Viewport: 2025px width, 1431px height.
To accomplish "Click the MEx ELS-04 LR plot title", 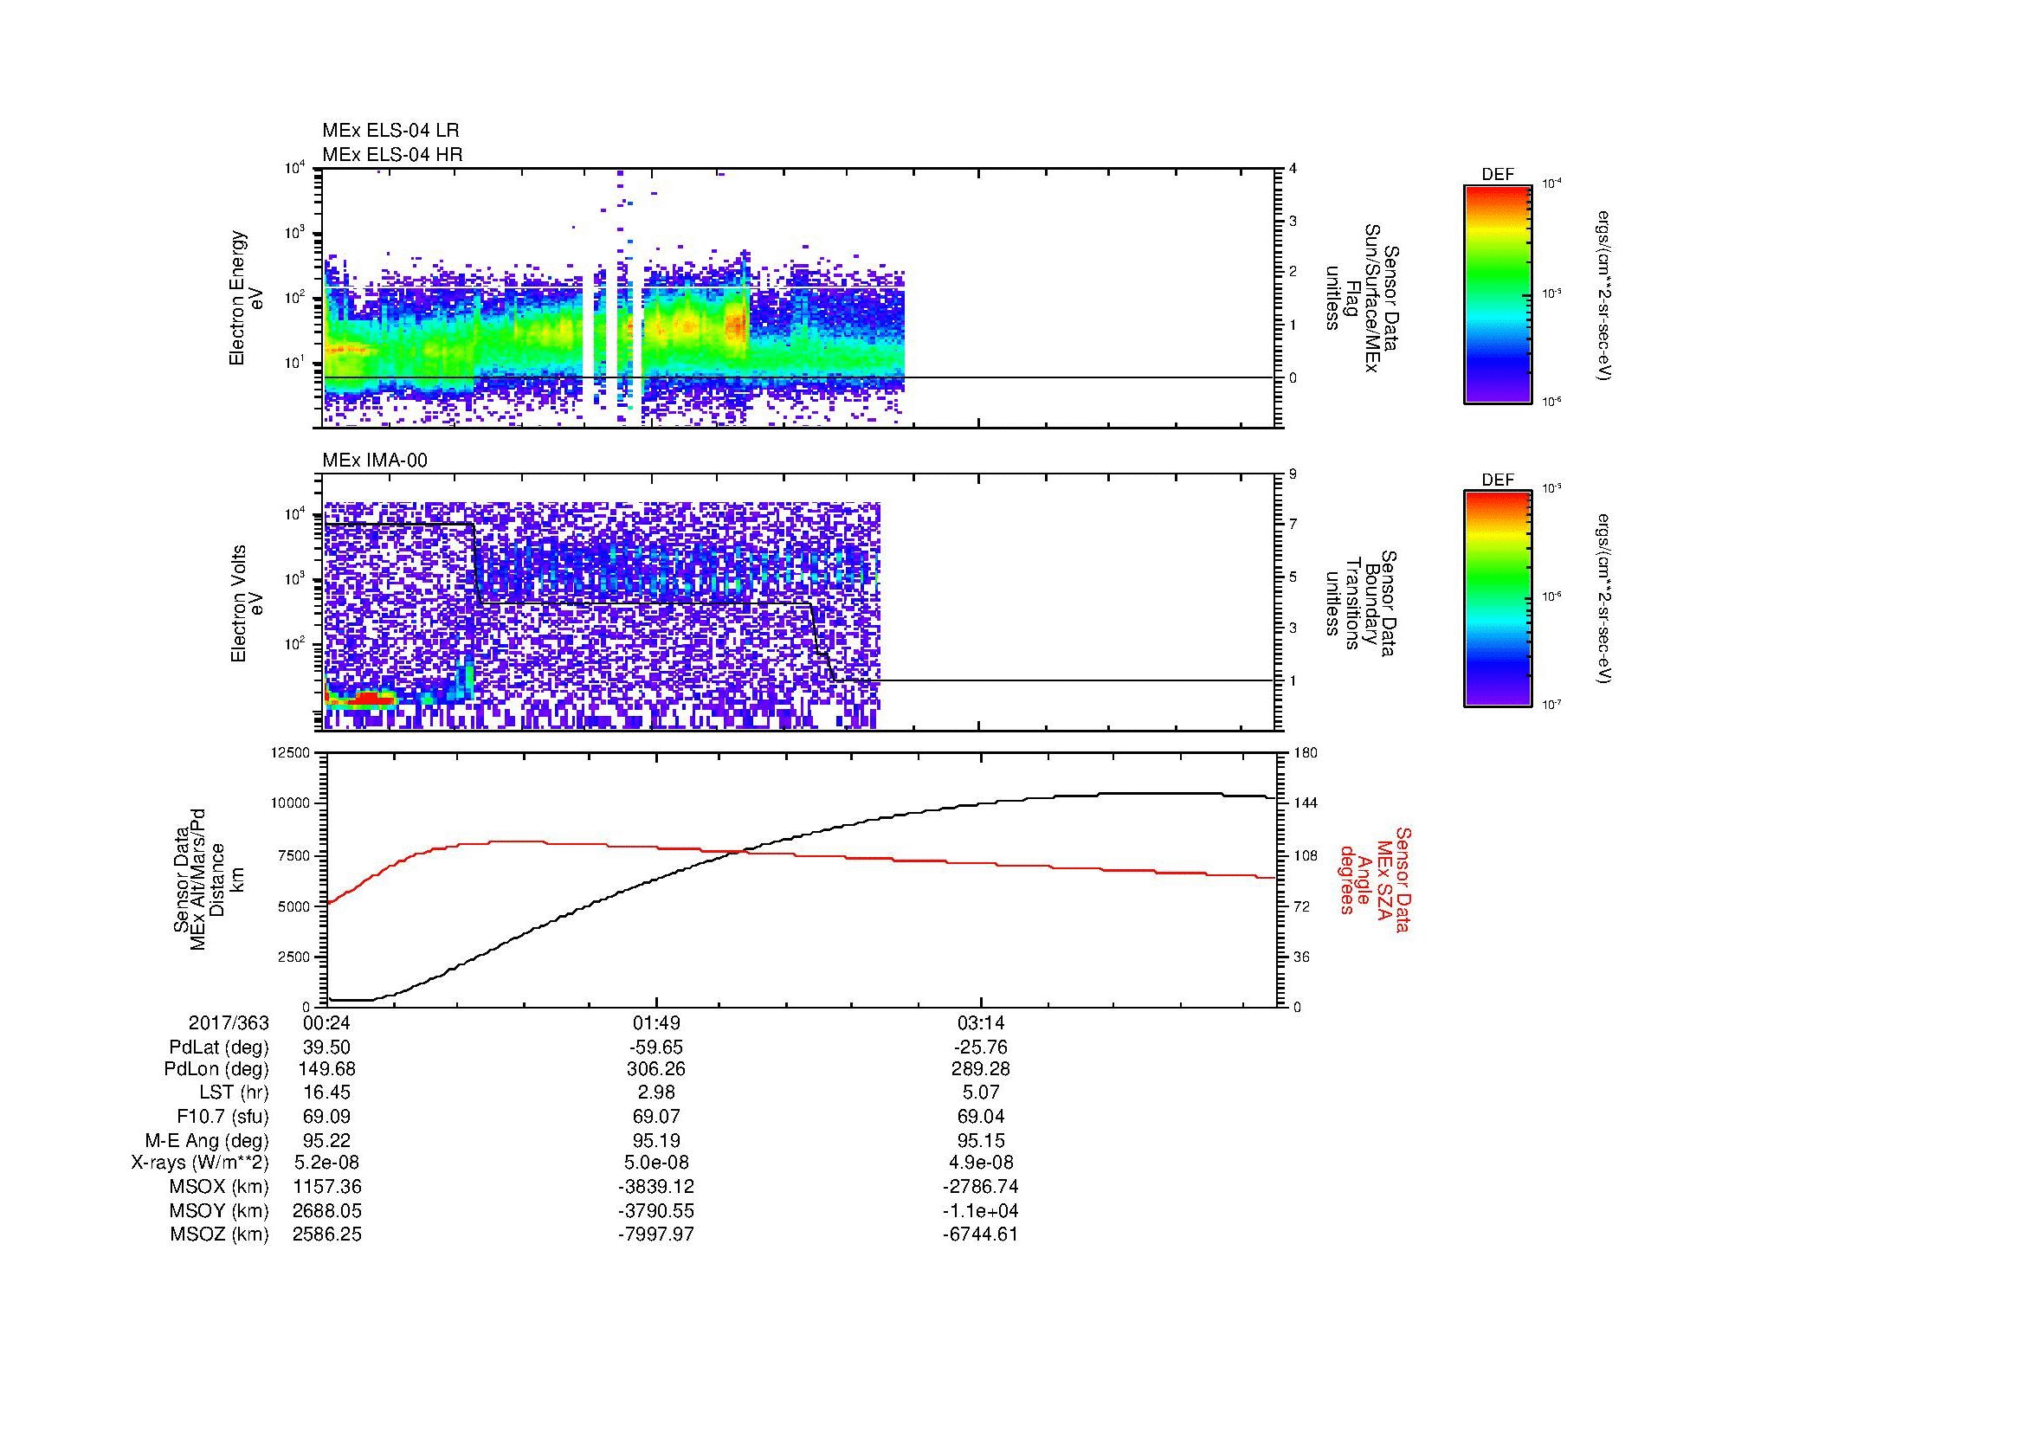I will (x=390, y=131).
